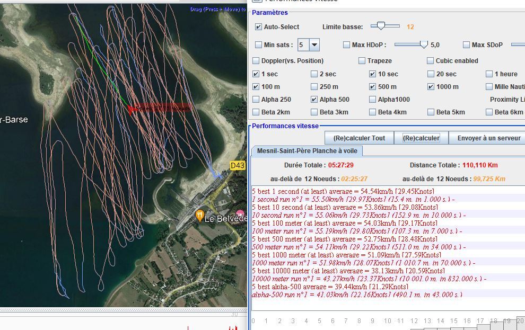
Task: Click the (Re)calculer Tout button
Action: pyautogui.click(x=359, y=138)
